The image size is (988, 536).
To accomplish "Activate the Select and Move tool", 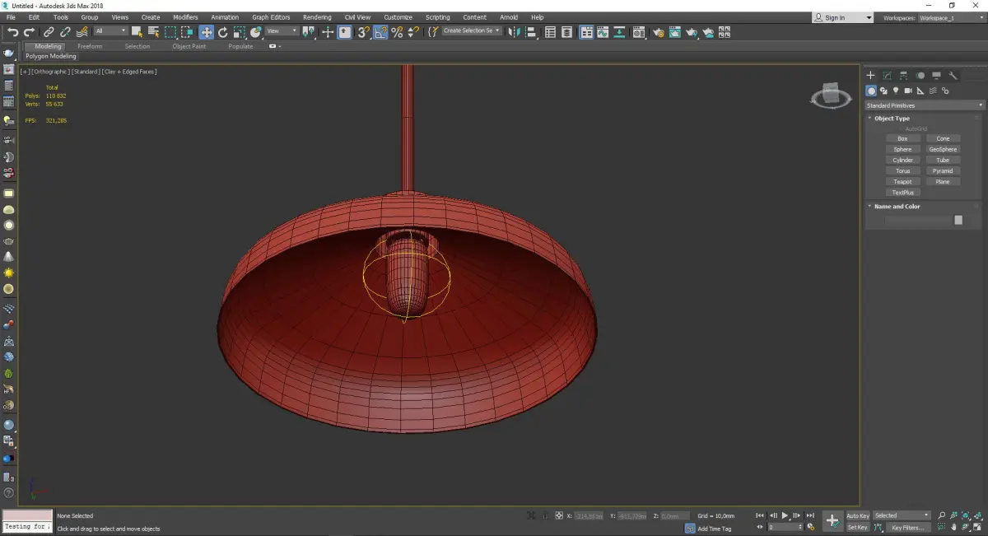I will 206,32.
